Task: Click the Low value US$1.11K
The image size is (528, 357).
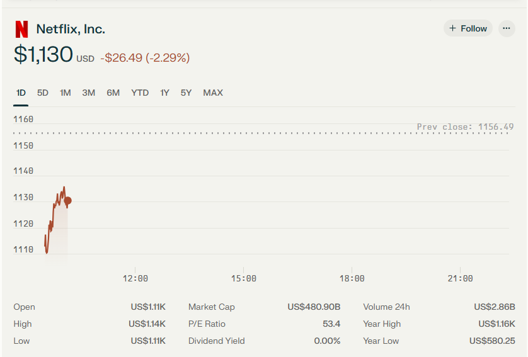Action: point(148,341)
